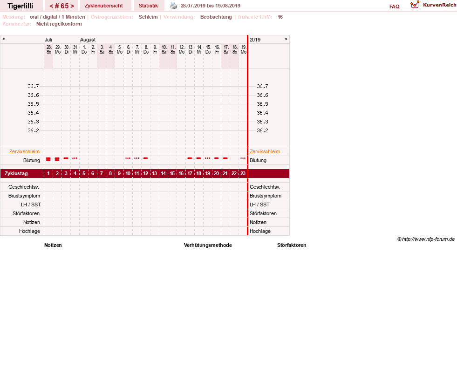Click the 'Schleim' estrogen sign value

tap(148, 17)
